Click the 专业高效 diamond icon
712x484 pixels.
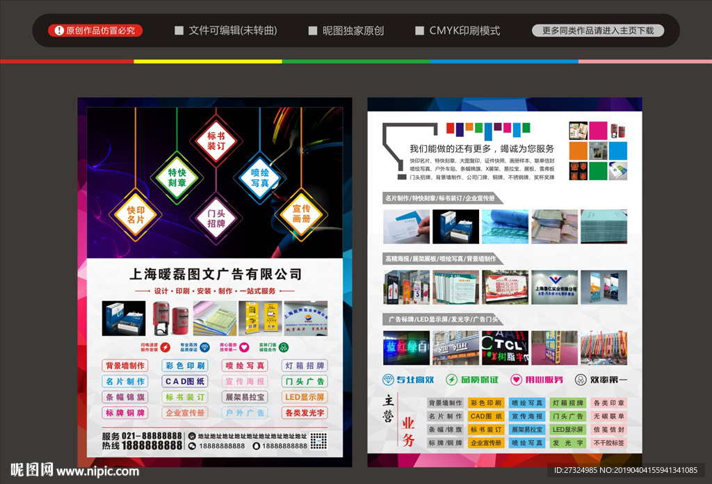(389, 378)
